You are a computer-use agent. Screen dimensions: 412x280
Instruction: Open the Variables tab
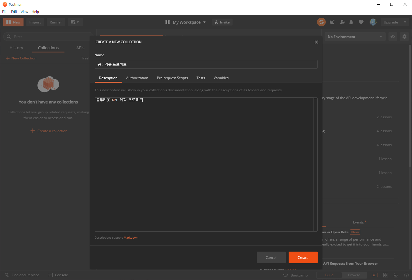(x=221, y=78)
